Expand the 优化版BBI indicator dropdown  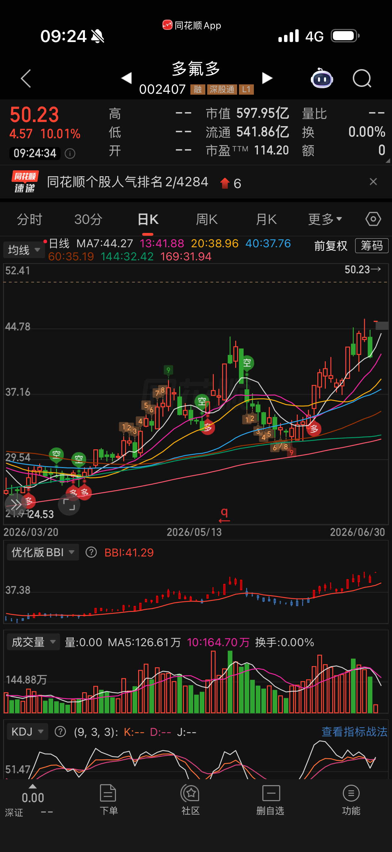coord(43,552)
